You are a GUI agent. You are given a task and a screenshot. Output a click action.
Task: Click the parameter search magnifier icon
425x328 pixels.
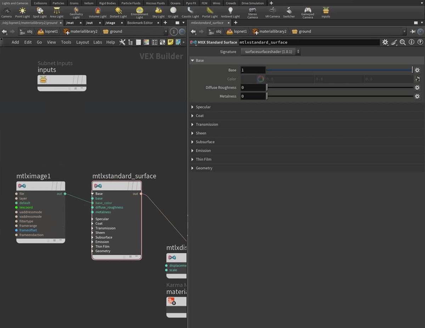pos(403,42)
